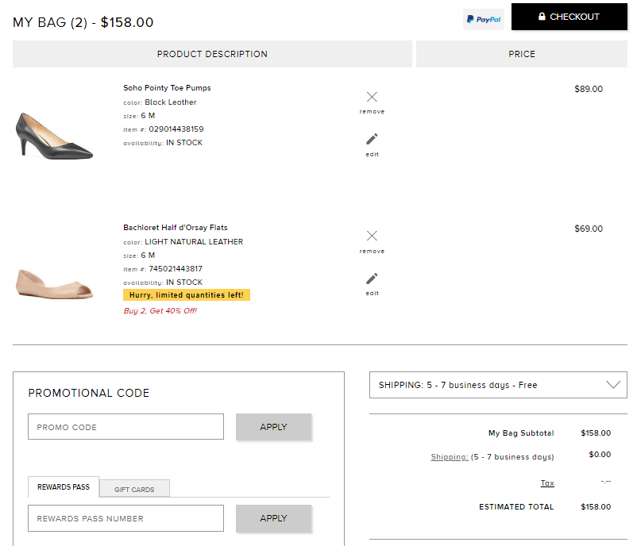637x546 pixels.
Task: Edit the Bachloret Half d'Orsay Flats item
Action: pos(372,282)
